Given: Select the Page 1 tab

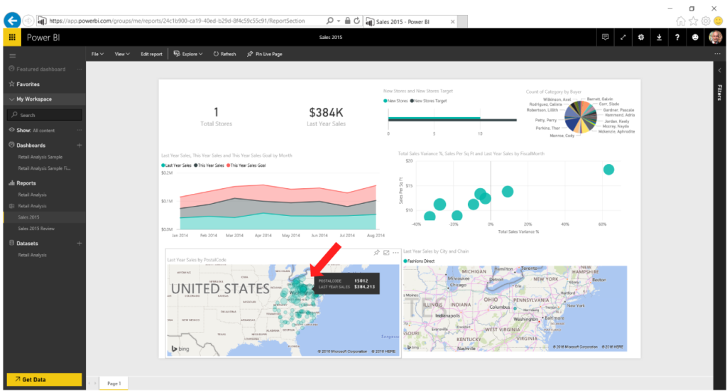Looking at the screenshot, I should 114,383.
